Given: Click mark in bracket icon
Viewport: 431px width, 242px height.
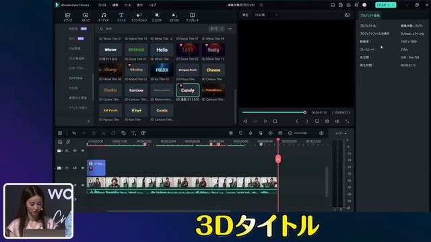Looking at the screenshot, I should [297, 121].
